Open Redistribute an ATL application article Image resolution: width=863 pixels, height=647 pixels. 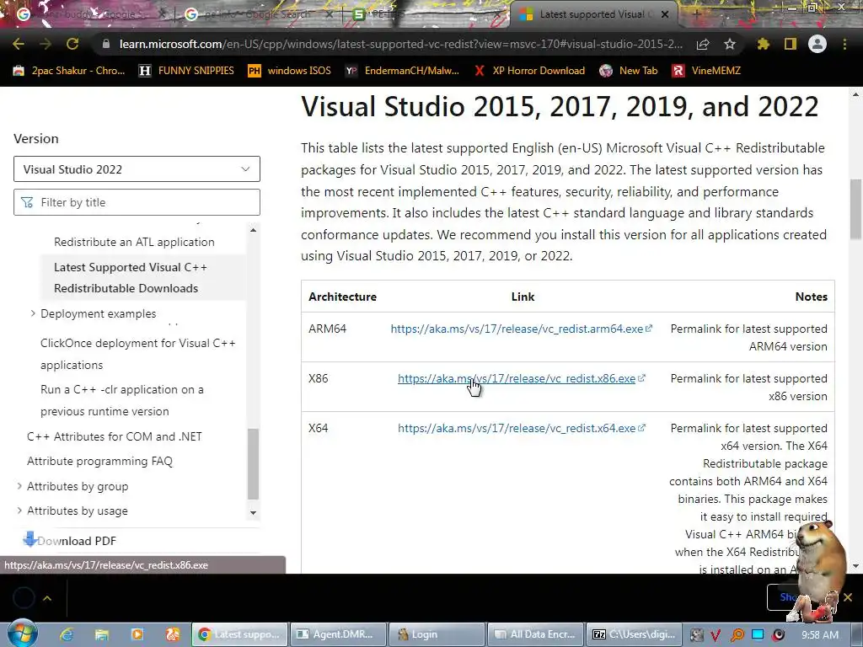click(134, 242)
